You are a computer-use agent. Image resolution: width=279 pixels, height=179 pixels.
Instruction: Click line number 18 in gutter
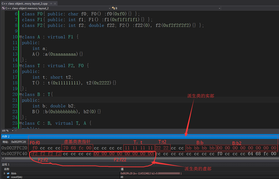click(x=15, y=83)
